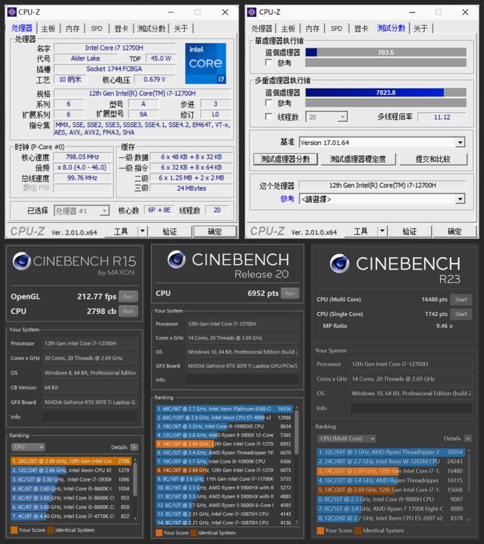Expand 工具 arrow in left CPU-Z window
This screenshot has width=484, height=544.
pos(142,231)
